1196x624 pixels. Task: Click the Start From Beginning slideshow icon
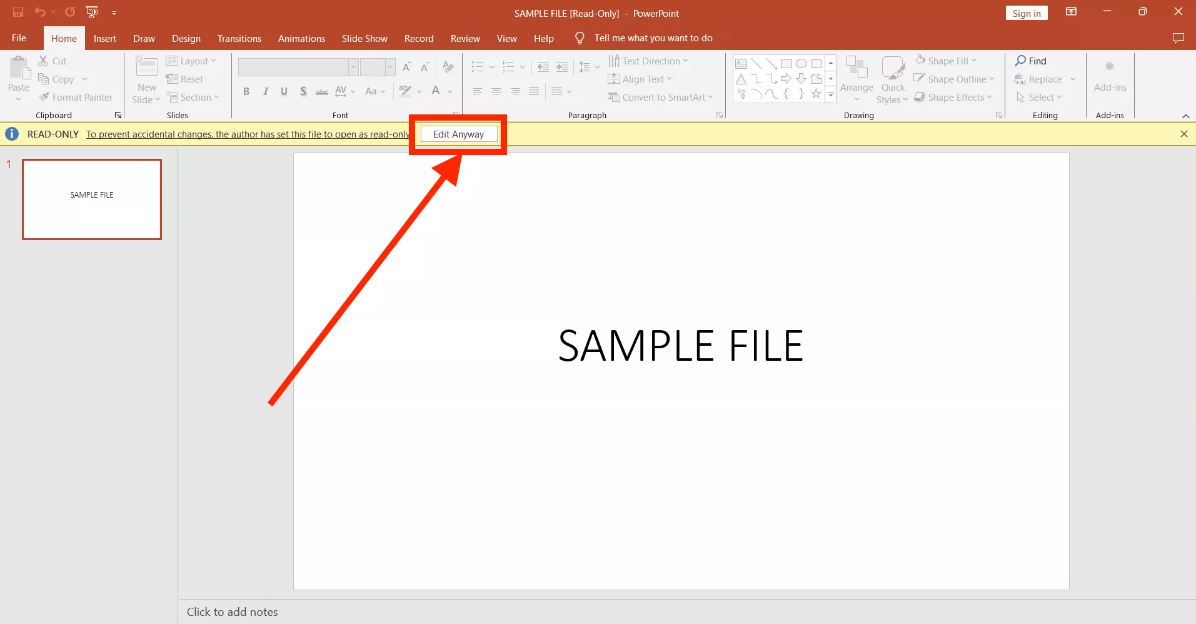(92, 12)
